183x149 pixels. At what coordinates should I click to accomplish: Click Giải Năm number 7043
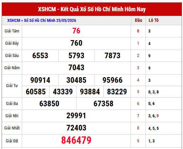click(76, 68)
